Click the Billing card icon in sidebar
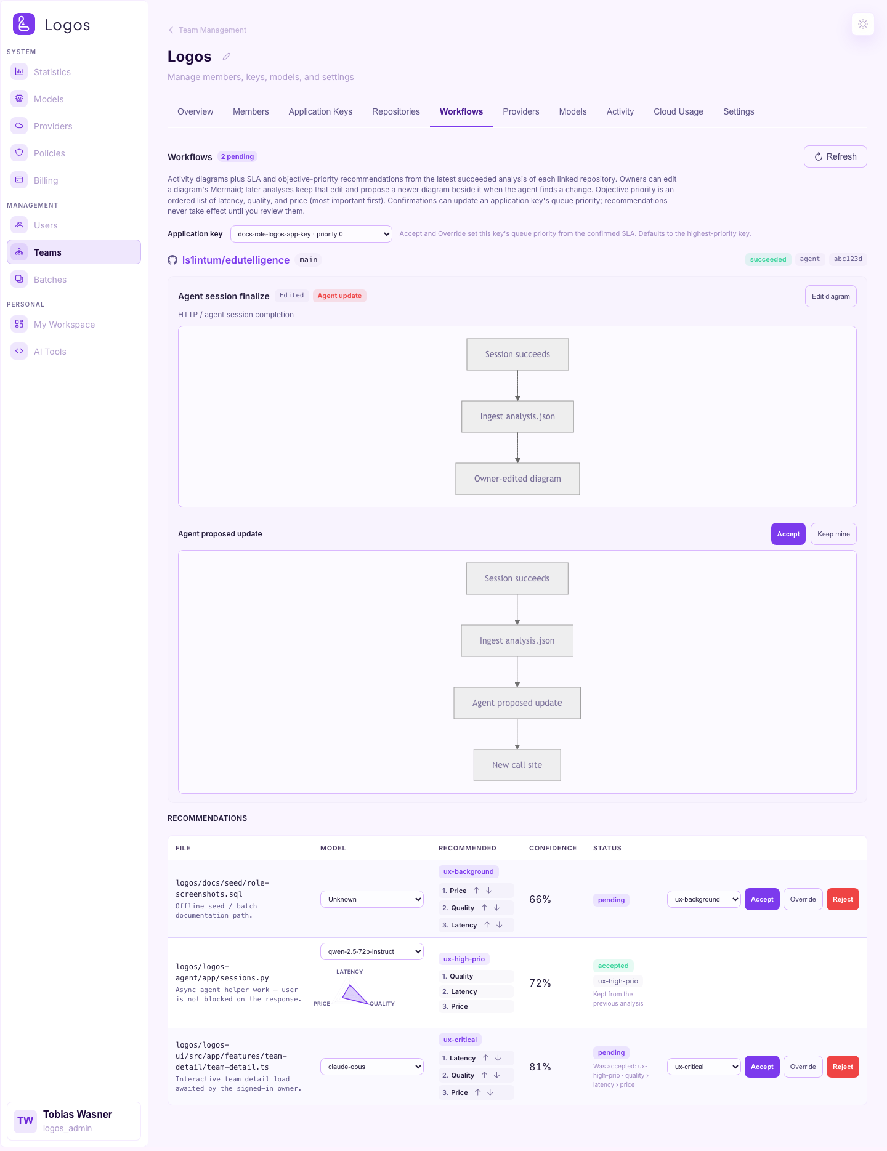Image resolution: width=887 pixels, height=1151 pixels. click(19, 180)
